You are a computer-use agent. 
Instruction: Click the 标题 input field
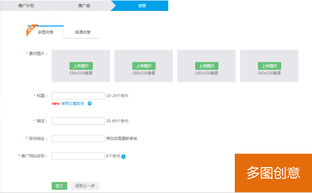tap(78, 96)
